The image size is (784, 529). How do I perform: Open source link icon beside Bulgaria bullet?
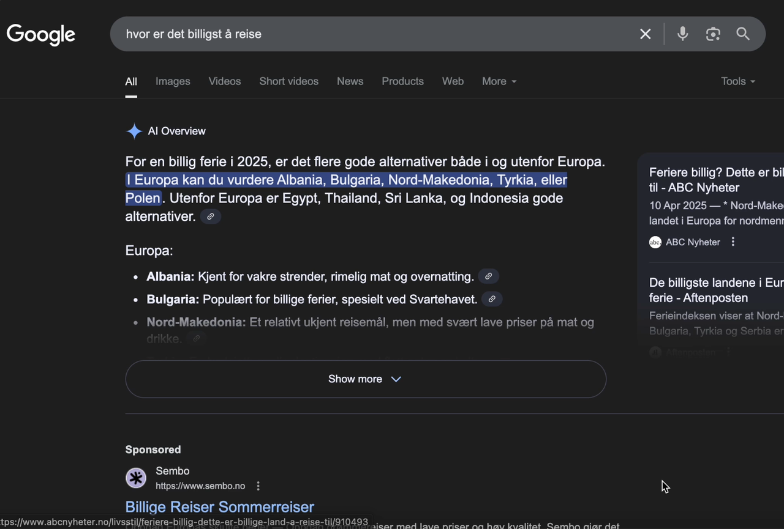click(x=492, y=299)
